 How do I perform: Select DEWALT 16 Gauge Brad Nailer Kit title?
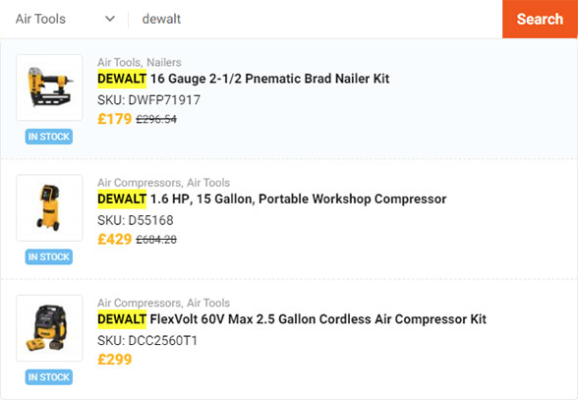(x=244, y=79)
